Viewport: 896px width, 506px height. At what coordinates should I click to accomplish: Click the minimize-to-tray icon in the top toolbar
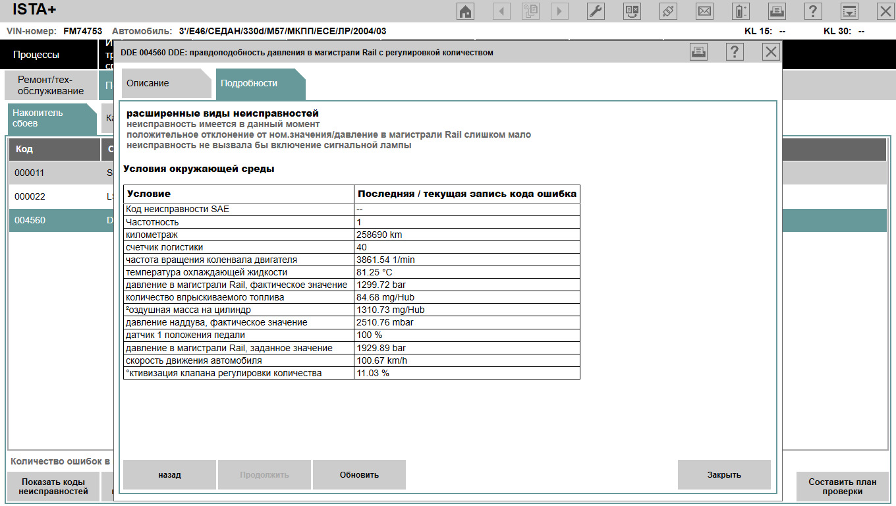[850, 11]
